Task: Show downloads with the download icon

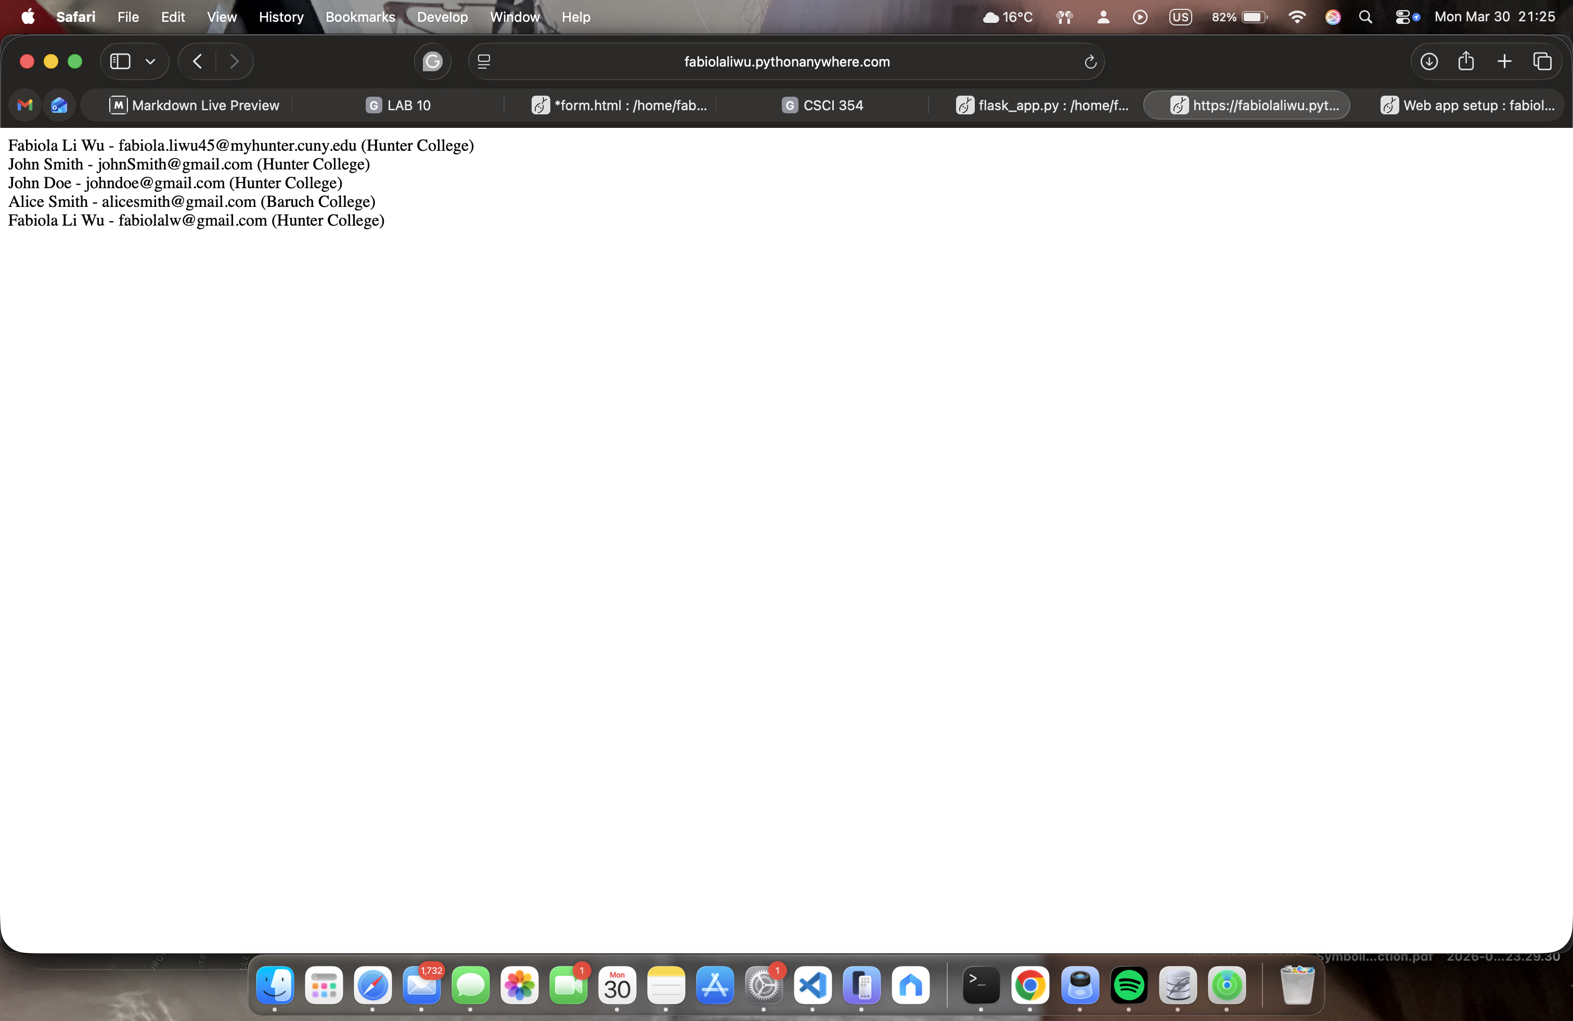Action: [1429, 61]
